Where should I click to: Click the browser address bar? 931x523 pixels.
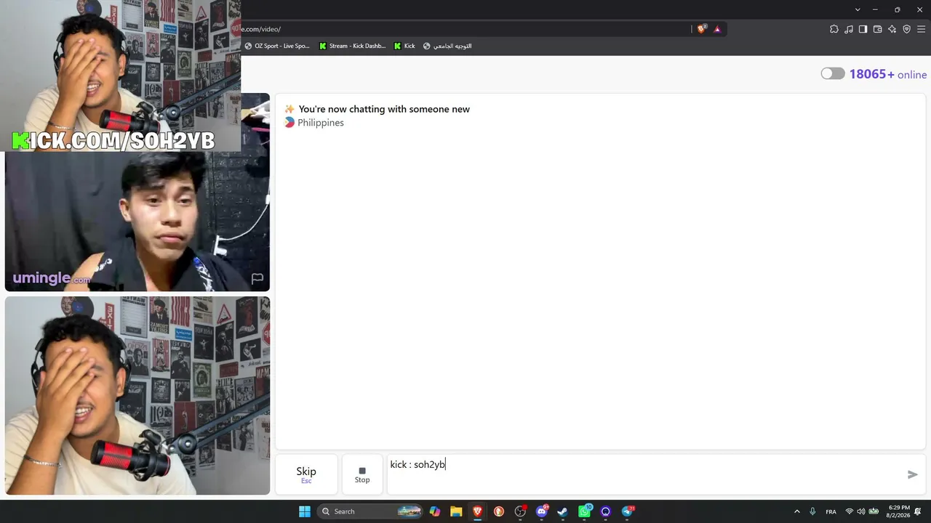[465, 29]
